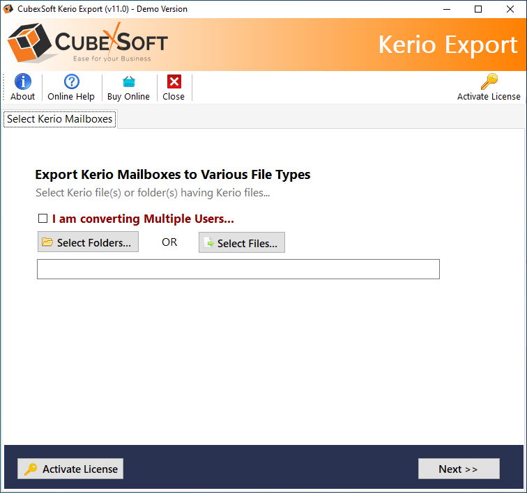Click the 'Kerio Export' banner title
Image resolution: width=527 pixels, height=493 pixels.
click(448, 45)
